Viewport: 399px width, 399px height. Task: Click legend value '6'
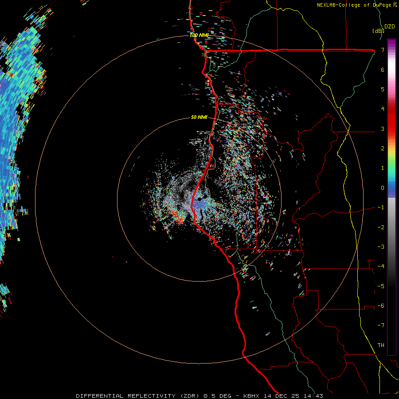point(383,70)
